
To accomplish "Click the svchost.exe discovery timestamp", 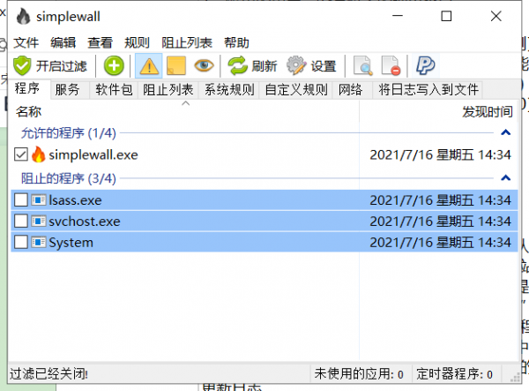I will (440, 222).
